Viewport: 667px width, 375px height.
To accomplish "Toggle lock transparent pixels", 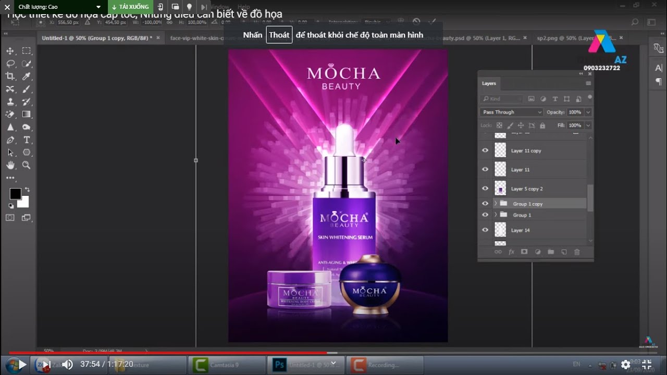I will click(x=499, y=126).
